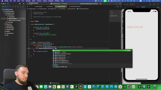Click Simulator screenshot icon
Image resolution: width=161 pixels, height=90 pixels.
(154, 4)
